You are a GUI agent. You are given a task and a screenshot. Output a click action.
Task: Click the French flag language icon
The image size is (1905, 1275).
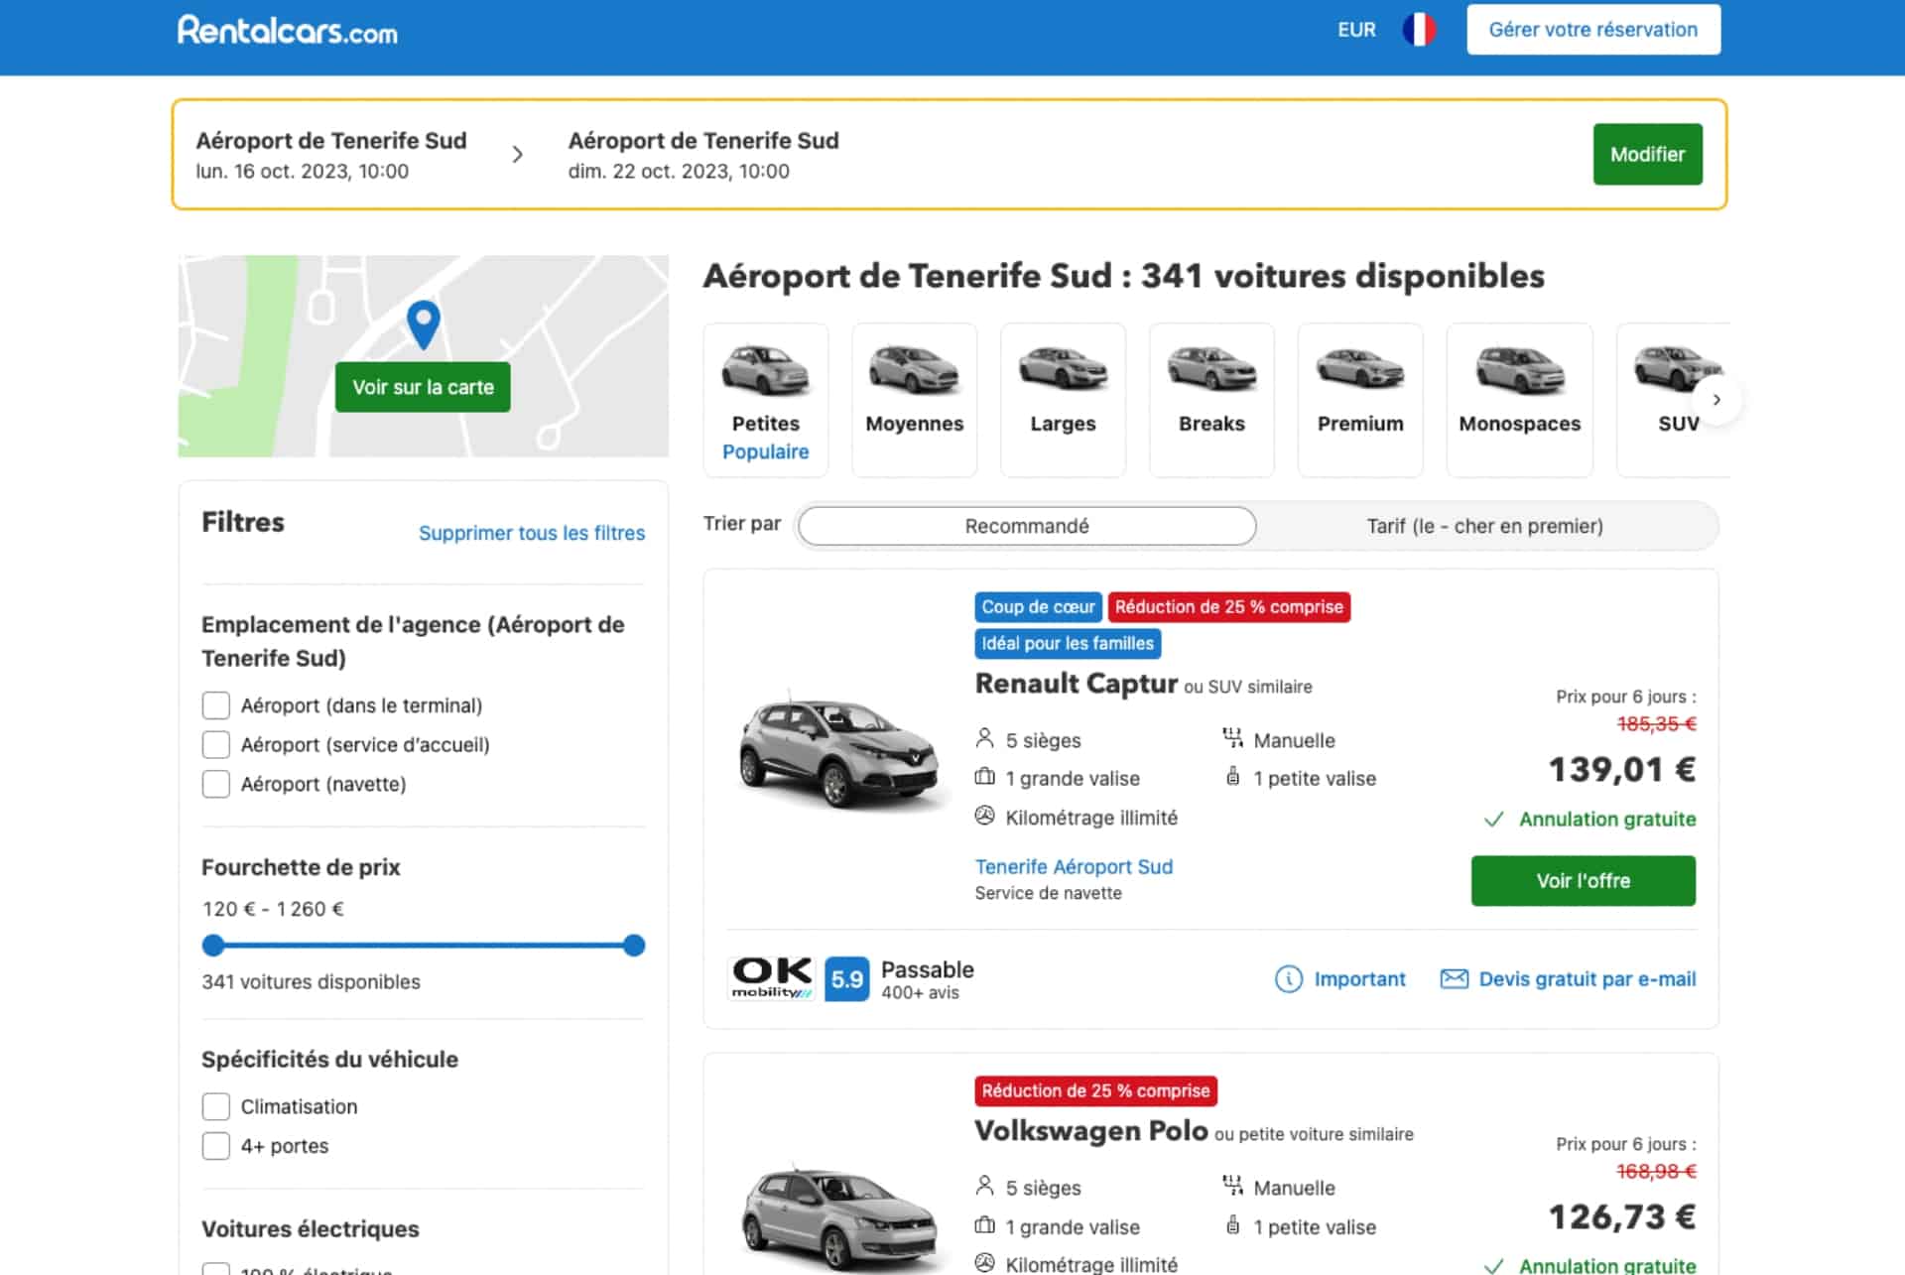[x=1419, y=30]
